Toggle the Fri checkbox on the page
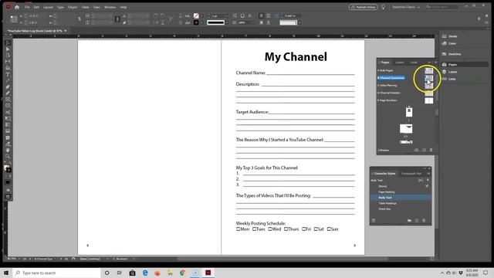 pos(303,229)
